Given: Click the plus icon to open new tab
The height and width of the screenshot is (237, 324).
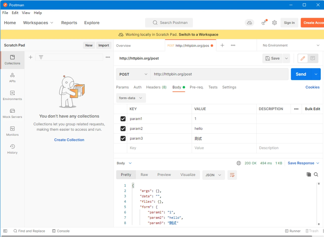Looking at the screenshot, I should [222, 45].
